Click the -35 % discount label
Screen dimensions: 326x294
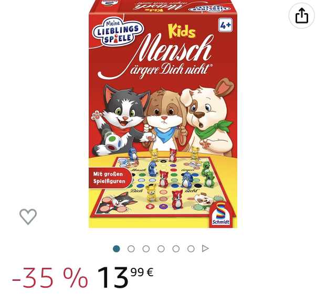pos(50,278)
